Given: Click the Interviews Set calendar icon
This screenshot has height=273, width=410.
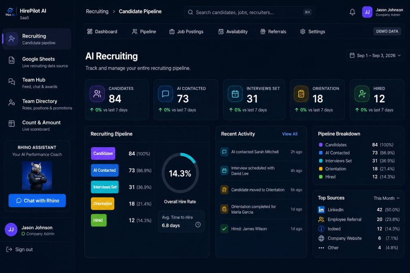Looking at the screenshot, I should [x=235, y=94].
